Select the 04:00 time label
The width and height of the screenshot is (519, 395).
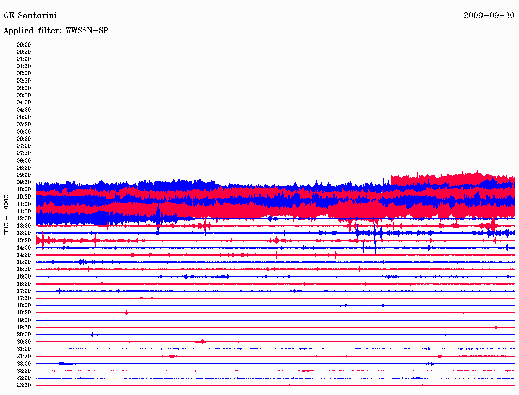(24, 103)
